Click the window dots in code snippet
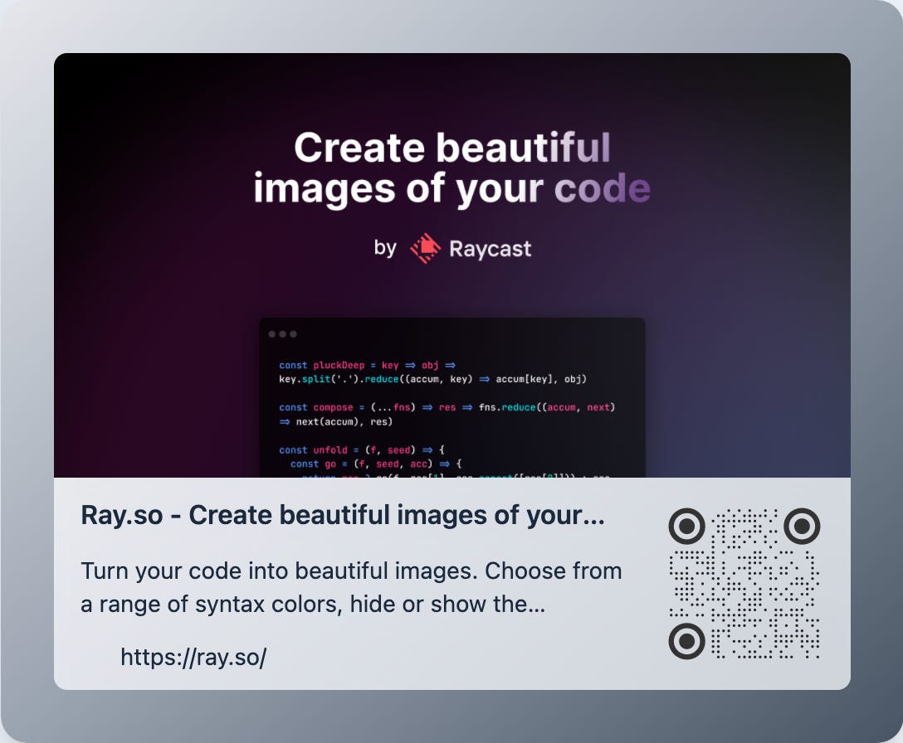The image size is (903, 743). tap(283, 334)
